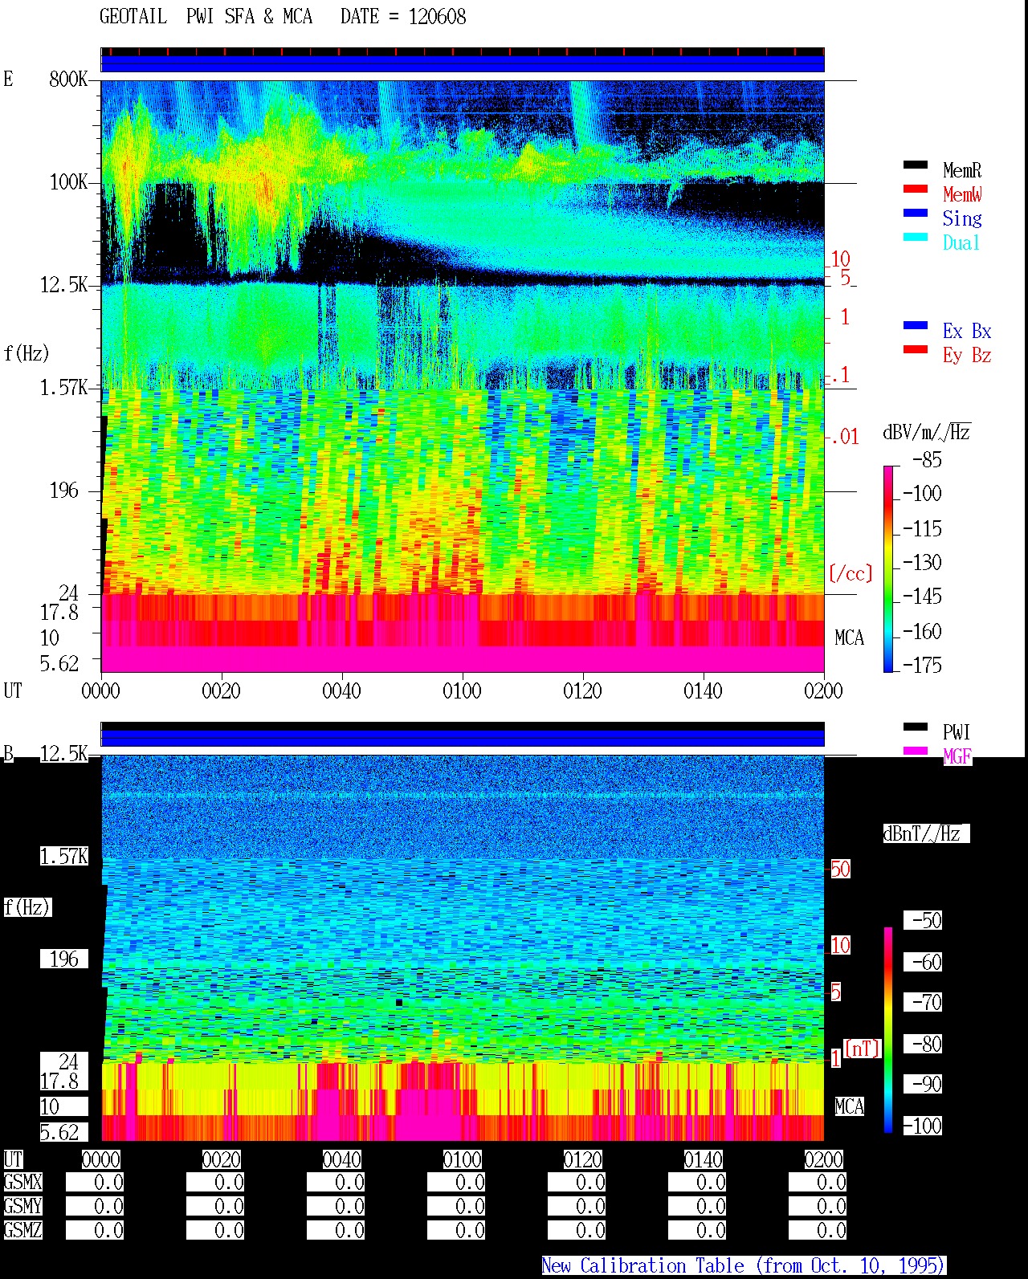Screen dimensions: 1028x1279
Task: Select the red MemW legend swatch
Action: click(x=916, y=189)
